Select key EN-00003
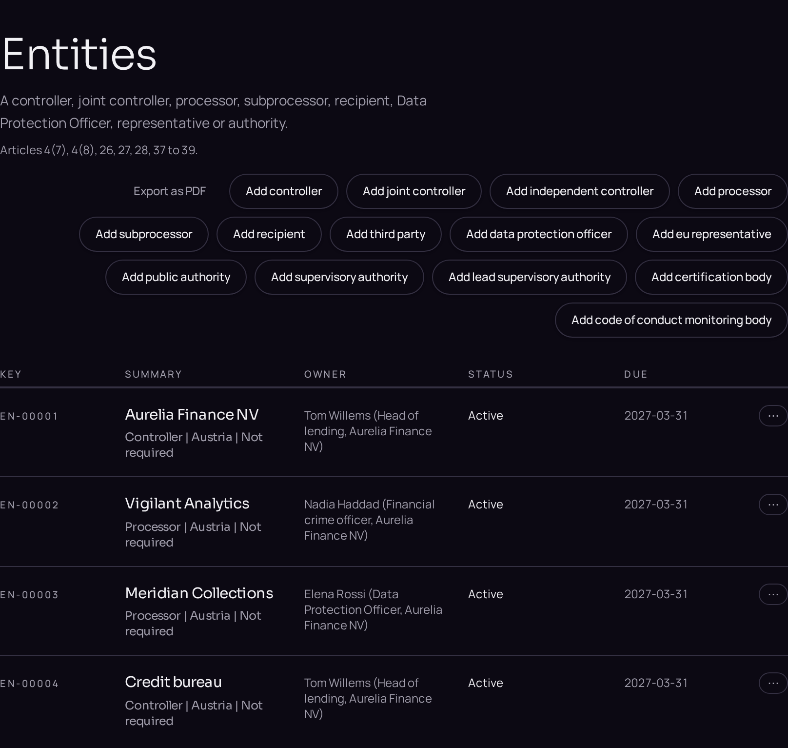The image size is (788, 748). pyautogui.click(x=29, y=595)
